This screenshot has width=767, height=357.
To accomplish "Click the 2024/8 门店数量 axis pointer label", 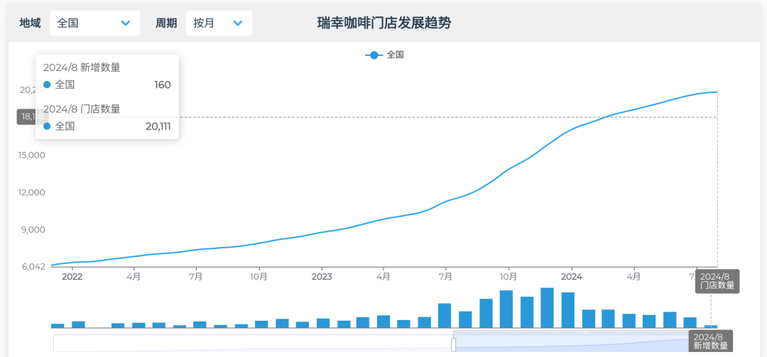I will pos(717,281).
